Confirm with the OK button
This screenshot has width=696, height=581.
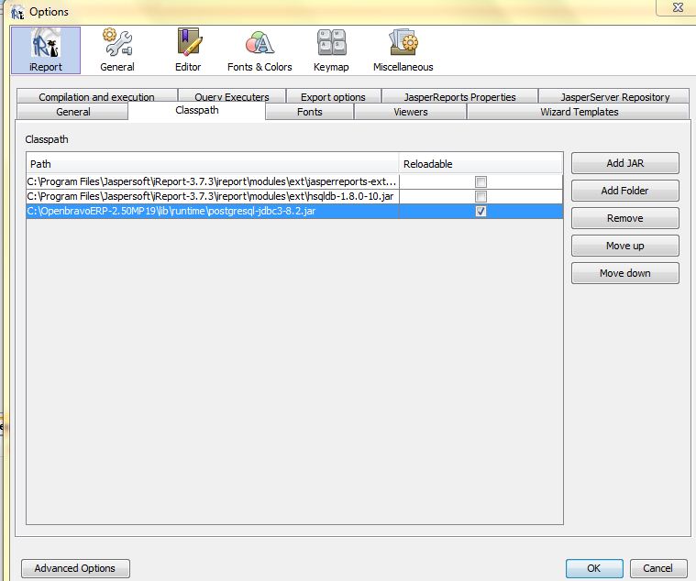click(594, 568)
